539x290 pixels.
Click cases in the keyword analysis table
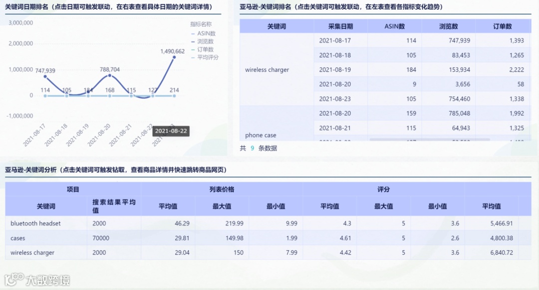(x=17, y=238)
